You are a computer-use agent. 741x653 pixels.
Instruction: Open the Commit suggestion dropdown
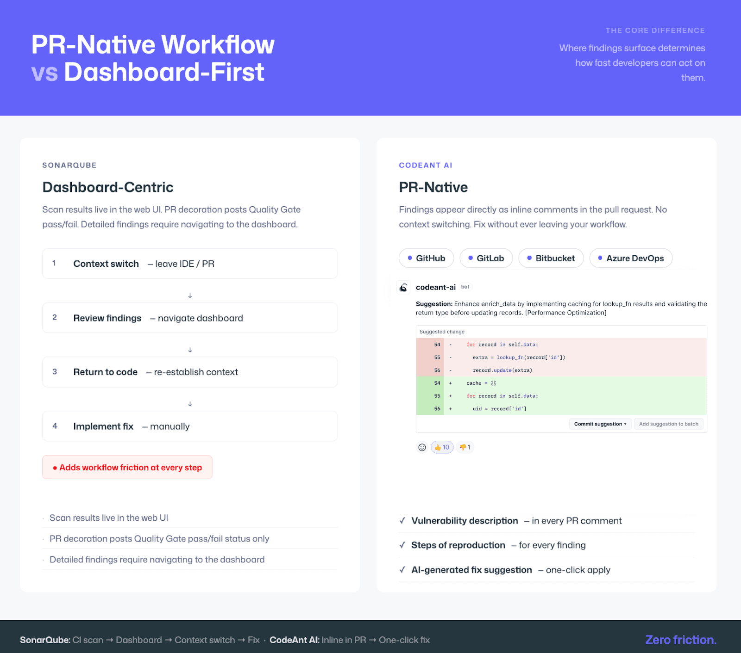coord(600,424)
